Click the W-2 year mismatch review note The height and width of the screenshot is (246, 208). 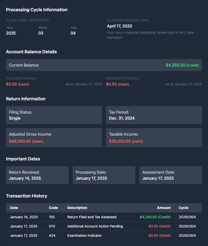(x=150, y=35)
